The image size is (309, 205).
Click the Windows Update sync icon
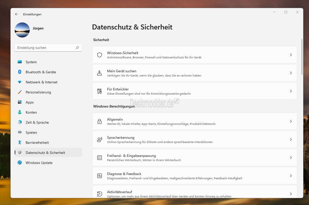point(20,163)
